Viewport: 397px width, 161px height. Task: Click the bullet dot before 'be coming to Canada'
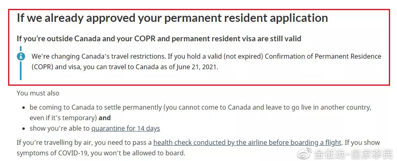click(x=24, y=108)
